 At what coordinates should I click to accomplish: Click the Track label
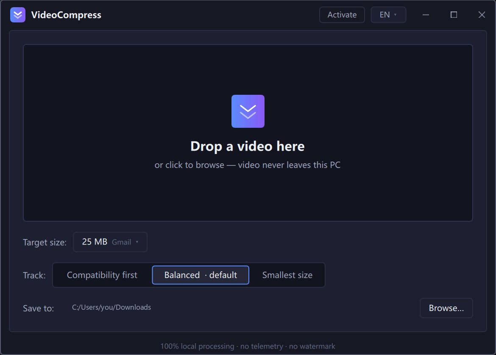(x=34, y=275)
